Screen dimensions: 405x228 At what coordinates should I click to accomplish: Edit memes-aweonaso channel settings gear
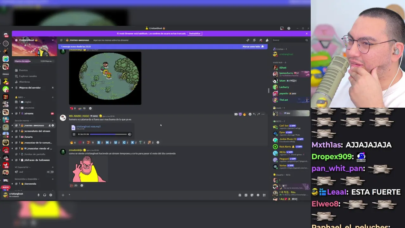(53, 125)
